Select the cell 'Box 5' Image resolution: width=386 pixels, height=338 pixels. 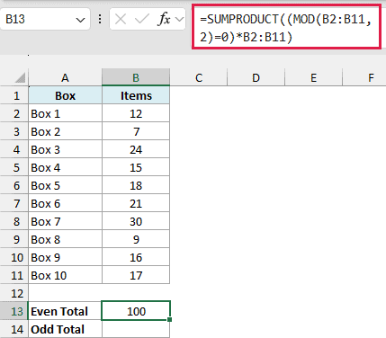point(65,186)
